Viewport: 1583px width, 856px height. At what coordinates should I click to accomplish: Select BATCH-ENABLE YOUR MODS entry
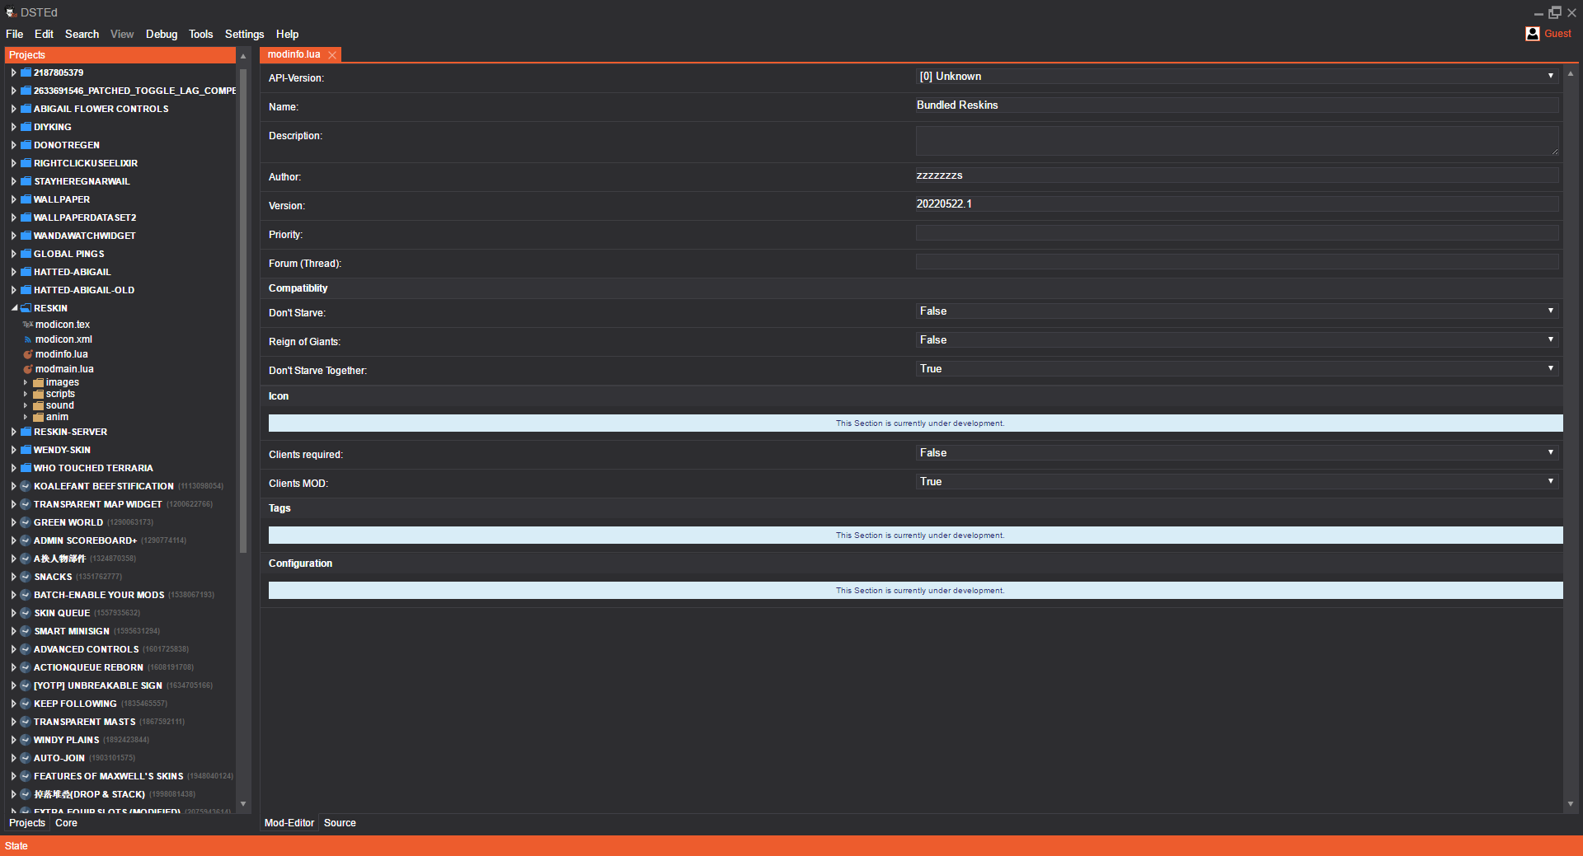point(99,595)
